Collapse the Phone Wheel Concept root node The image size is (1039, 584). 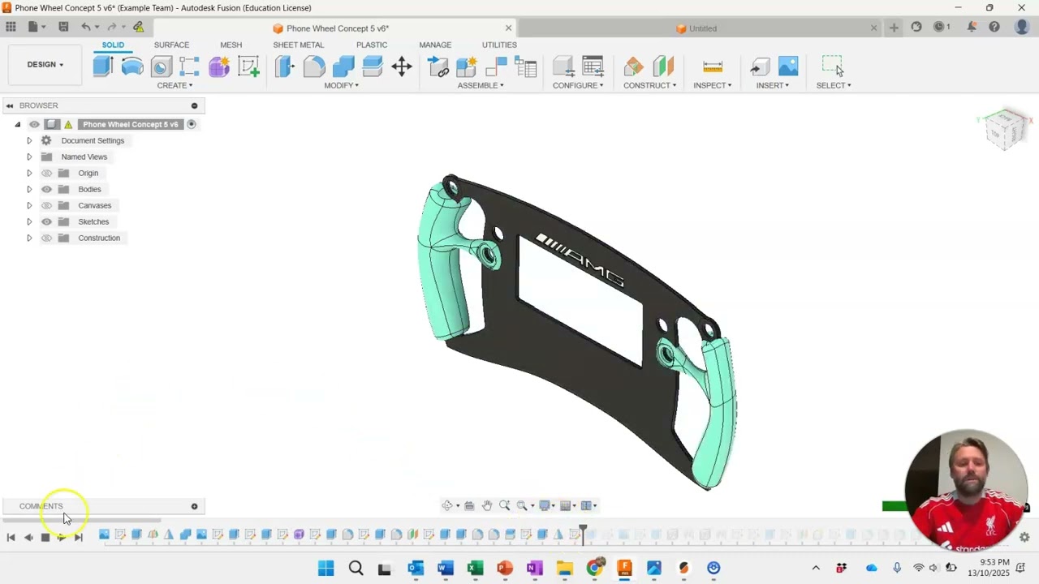coord(17,124)
